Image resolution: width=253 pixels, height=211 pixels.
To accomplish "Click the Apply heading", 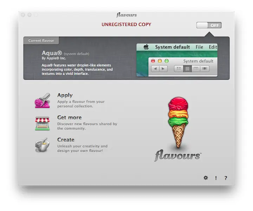I will click(x=65, y=95).
